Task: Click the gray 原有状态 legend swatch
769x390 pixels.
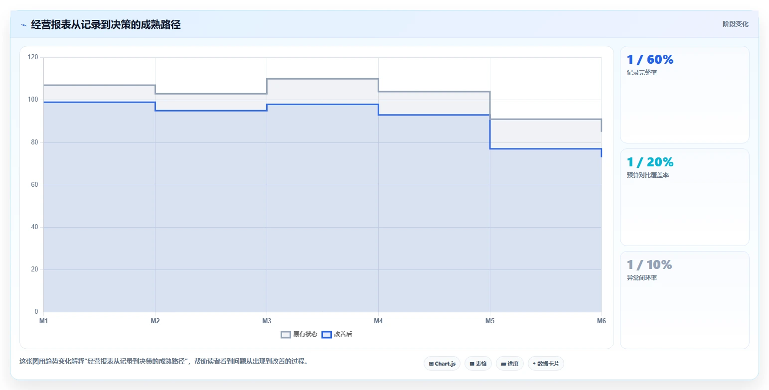Action: pyautogui.click(x=286, y=334)
